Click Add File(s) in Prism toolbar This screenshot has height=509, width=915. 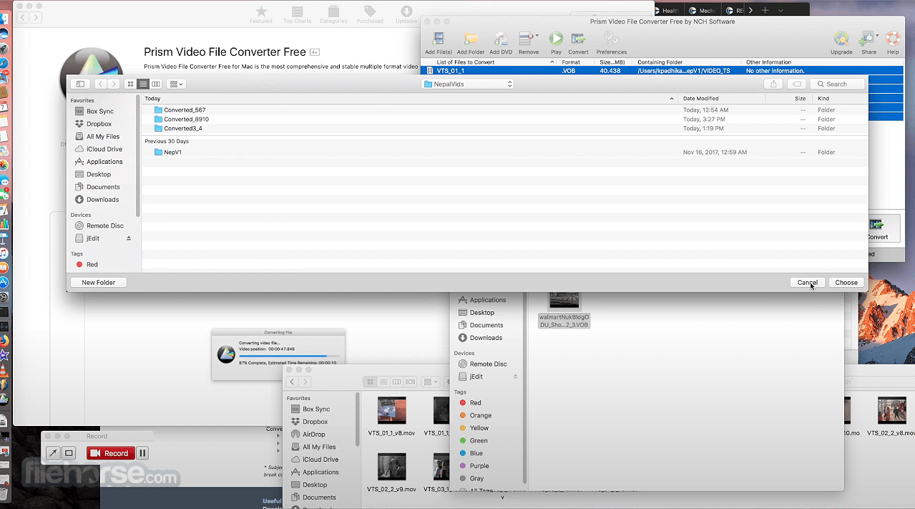(438, 43)
